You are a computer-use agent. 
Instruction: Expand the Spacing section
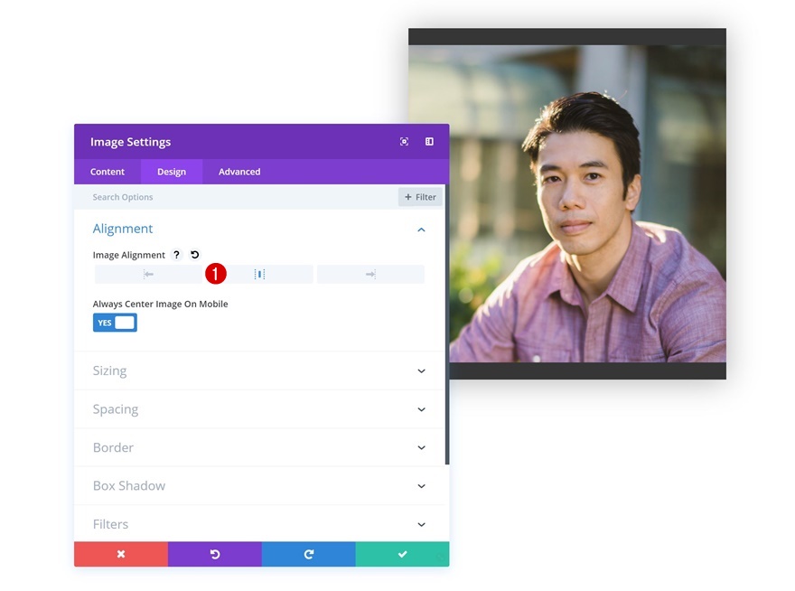point(259,409)
